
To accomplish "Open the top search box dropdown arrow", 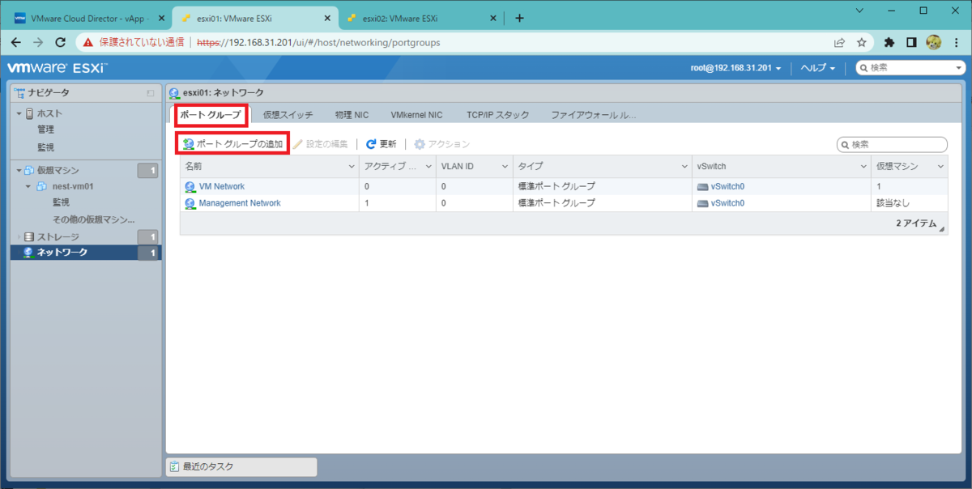I will click(958, 69).
